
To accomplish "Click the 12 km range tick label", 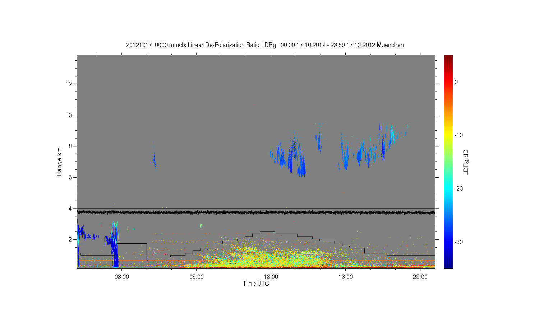I will tap(69, 84).
